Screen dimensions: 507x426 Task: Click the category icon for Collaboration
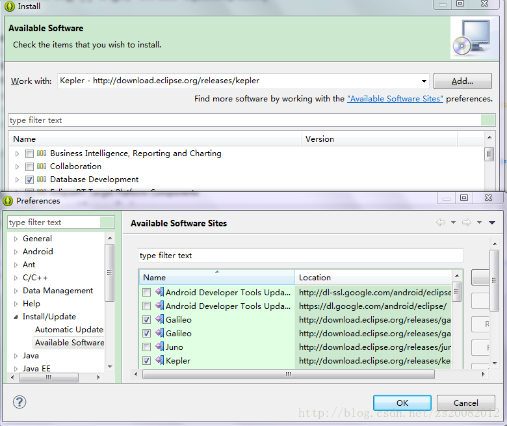(42, 166)
